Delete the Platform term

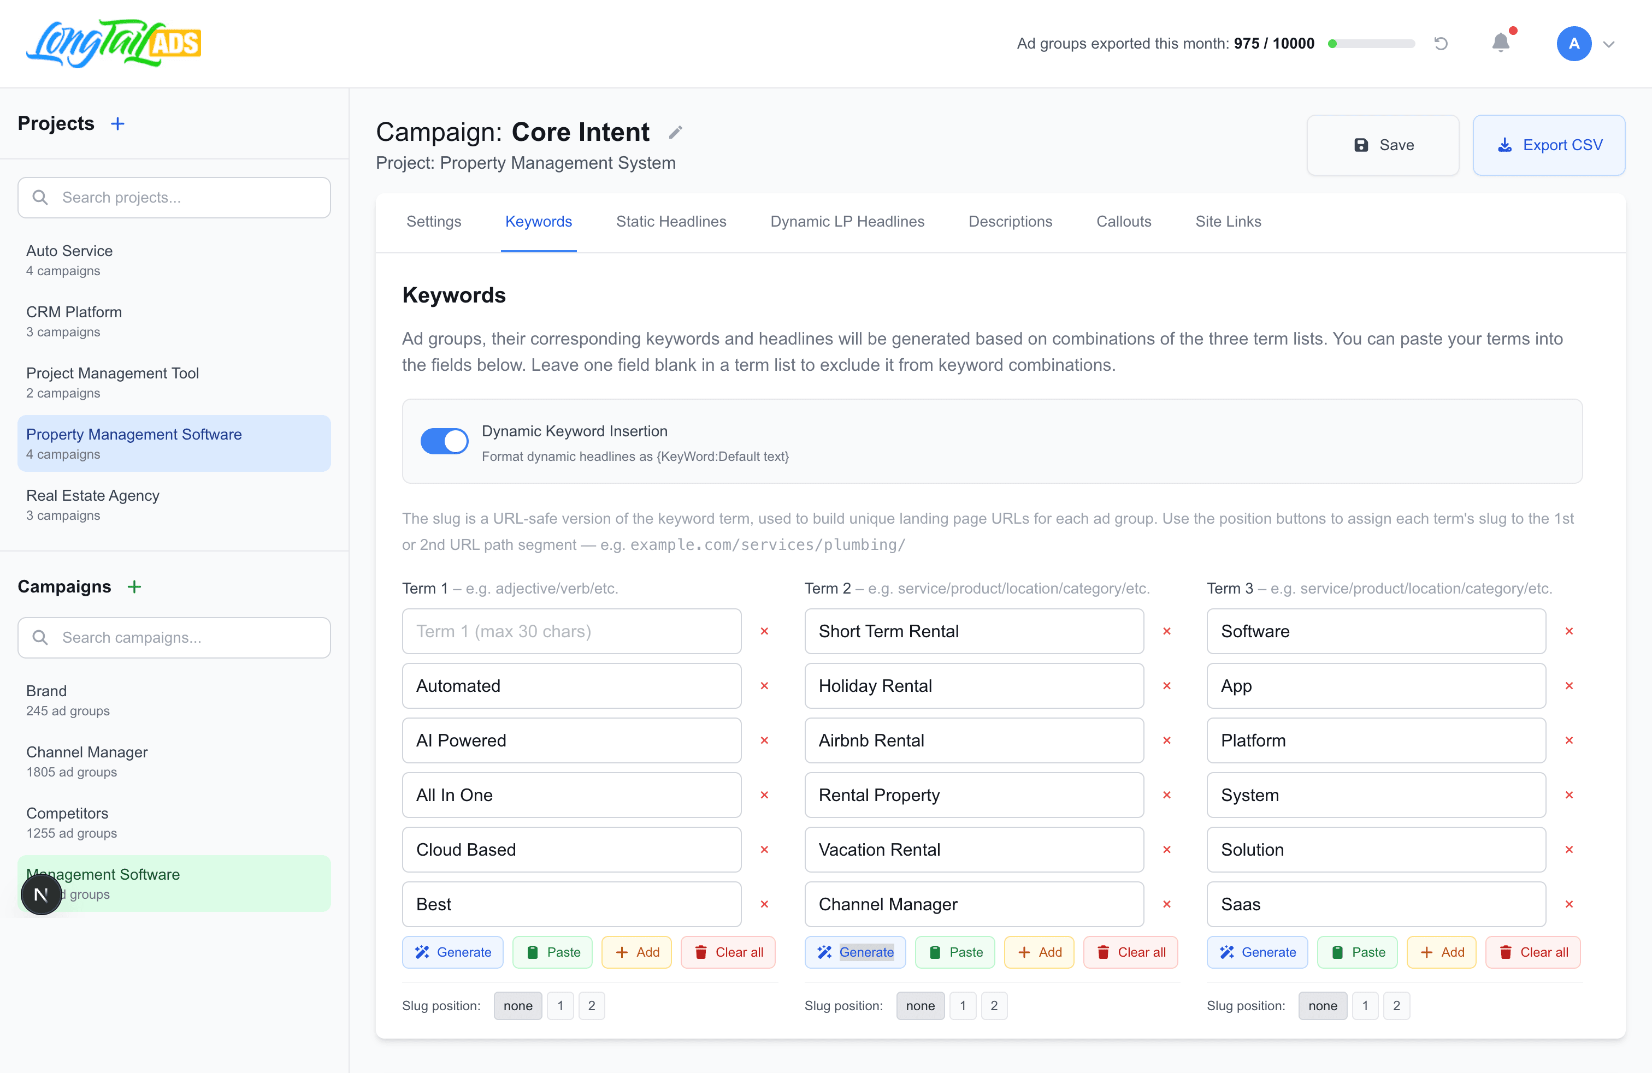(1570, 740)
